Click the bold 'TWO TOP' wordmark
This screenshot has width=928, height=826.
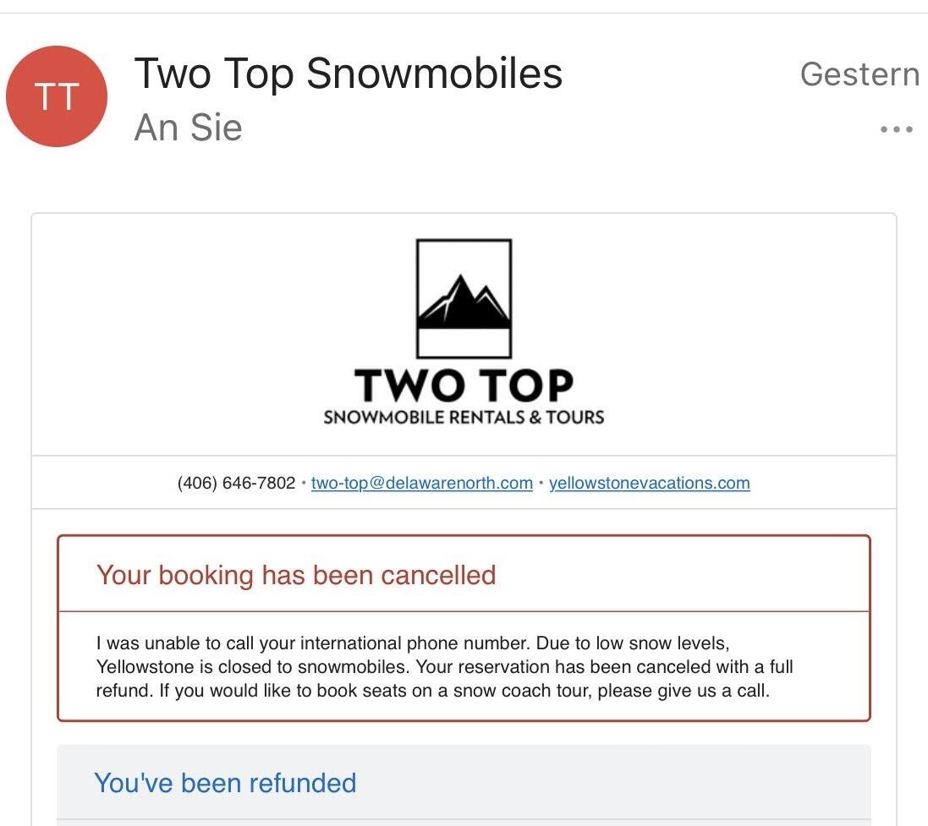pos(464,386)
